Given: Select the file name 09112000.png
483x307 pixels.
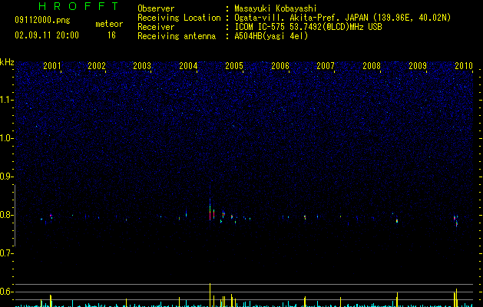Looking at the screenshot, I should point(42,20).
